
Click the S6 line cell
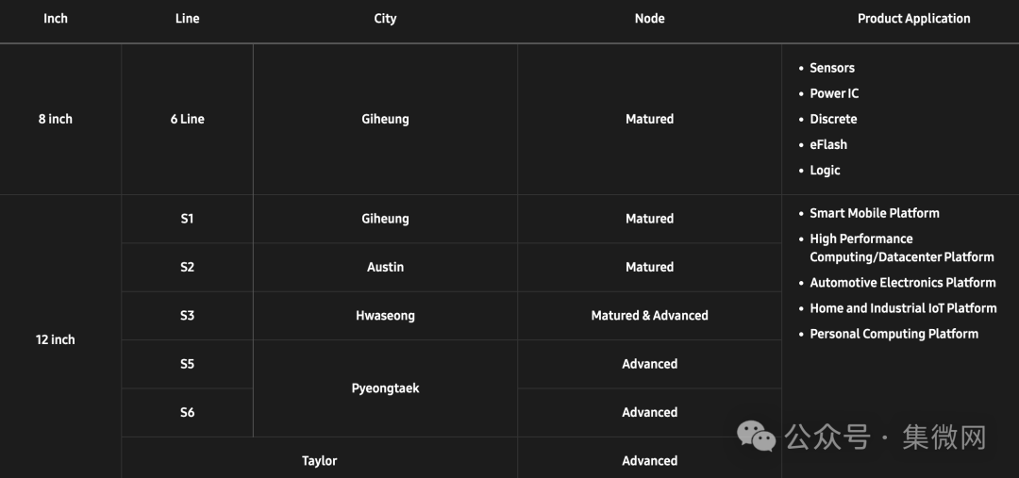click(x=187, y=412)
